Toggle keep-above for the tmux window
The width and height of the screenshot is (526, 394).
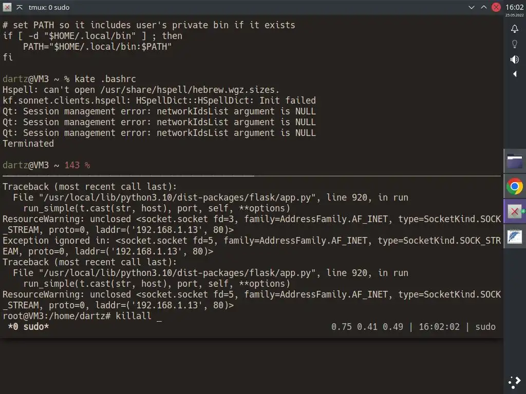point(20,7)
